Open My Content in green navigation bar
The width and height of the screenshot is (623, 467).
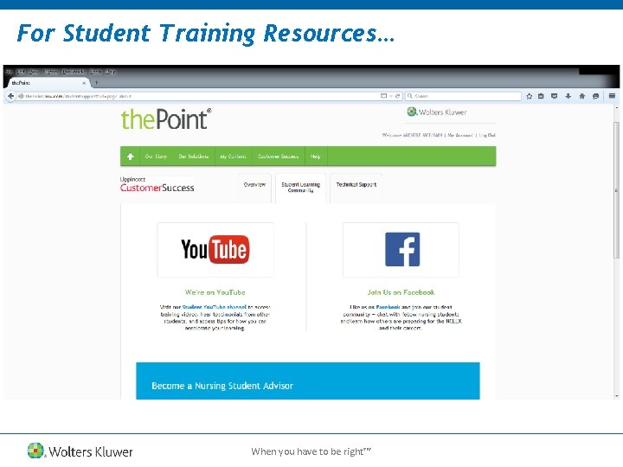(x=234, y=157)
